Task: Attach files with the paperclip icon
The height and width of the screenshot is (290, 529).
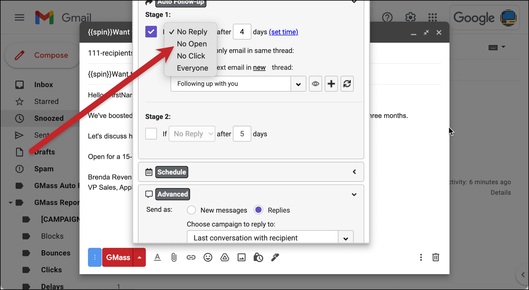Action: 174,257
